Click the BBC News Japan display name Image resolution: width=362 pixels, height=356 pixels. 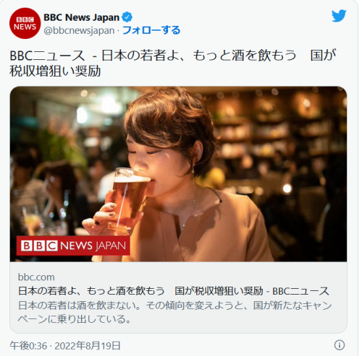(82, 17)
